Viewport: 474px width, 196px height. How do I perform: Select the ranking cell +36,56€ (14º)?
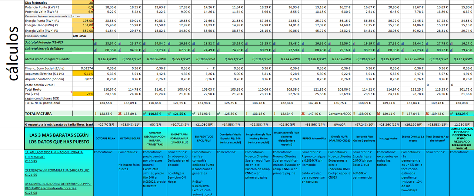[314, 124]
